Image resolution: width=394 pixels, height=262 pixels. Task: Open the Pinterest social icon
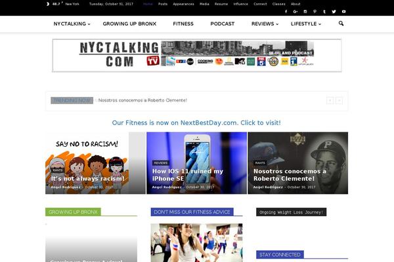315,12
